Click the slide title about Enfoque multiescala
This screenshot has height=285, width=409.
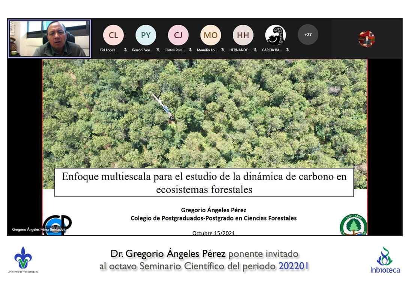click(x=204, y=183)
